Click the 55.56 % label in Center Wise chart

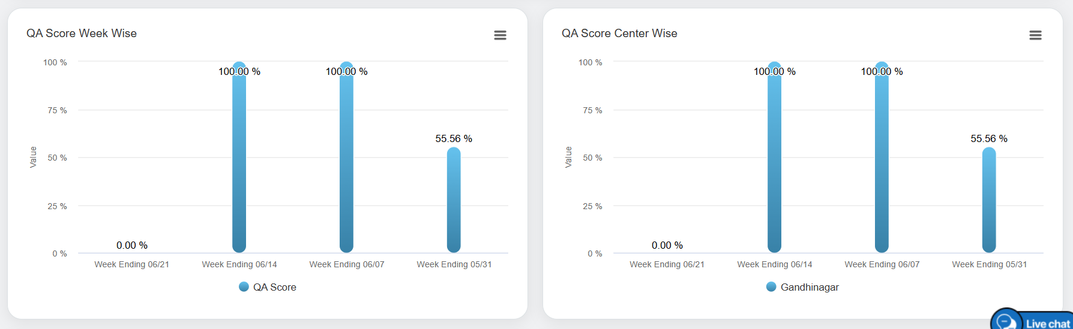989,138
